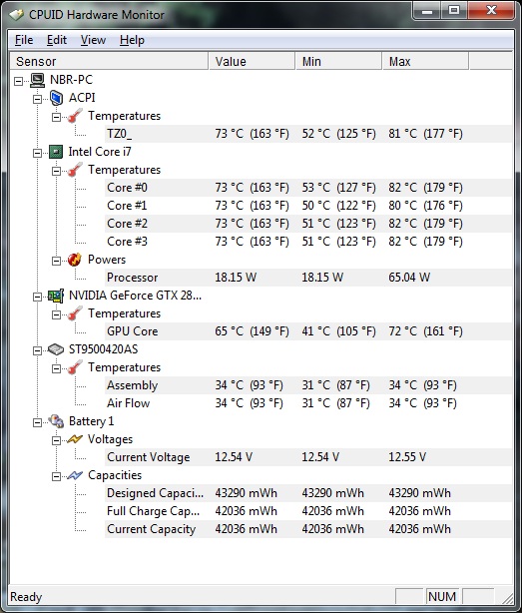This screenshot has width=522, height=613.
Task: Collapse the Voltages node
Action: click(x=56, y=440)
